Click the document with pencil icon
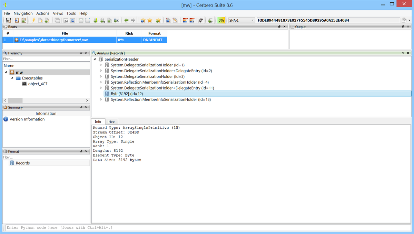This screenshot has width=414, height=234. pyautogui.click(x=175, y=20)
